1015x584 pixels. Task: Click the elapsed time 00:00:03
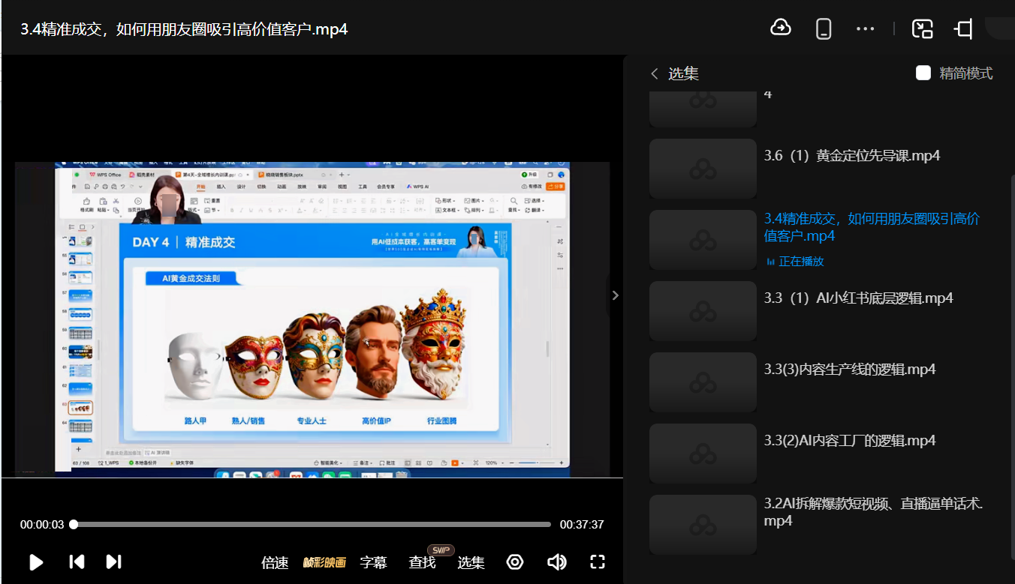coord(42,525)
